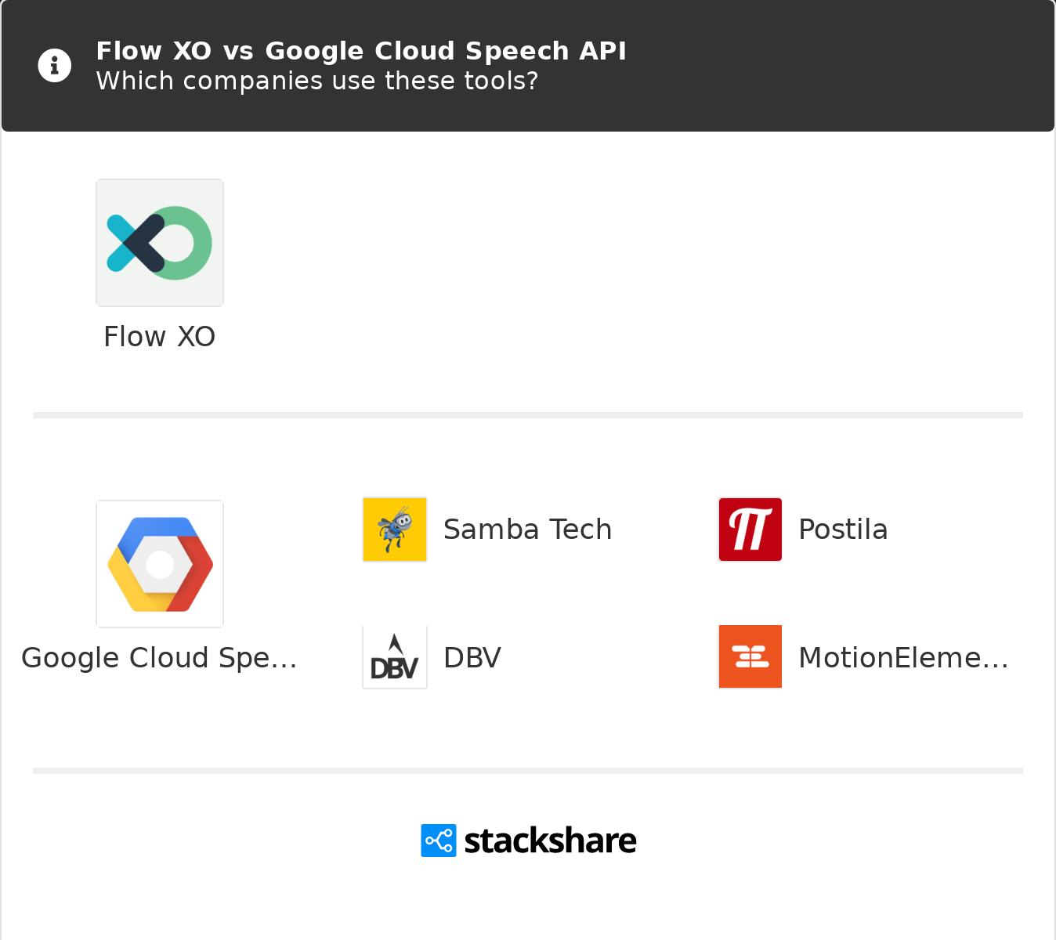This screenshot has width=1056, height=940.
Task: Click the orange MotionElements logo
Action: coord(750,657)
